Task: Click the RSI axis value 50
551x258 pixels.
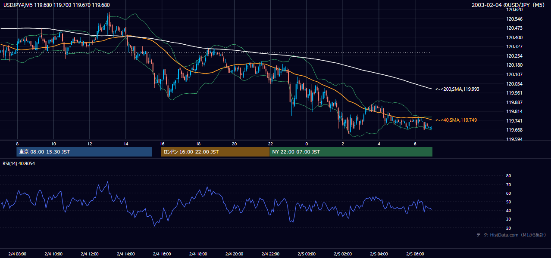Action: pyautogui.click(x=509, y=202)
